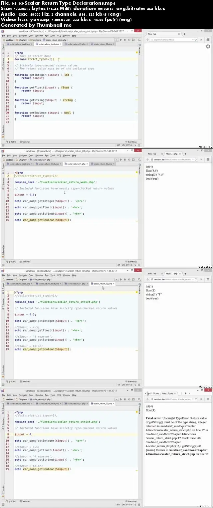Click cursor position 2:1 in status bar
213x508 pixels.
pyautogui.click(x=119, y=265)
